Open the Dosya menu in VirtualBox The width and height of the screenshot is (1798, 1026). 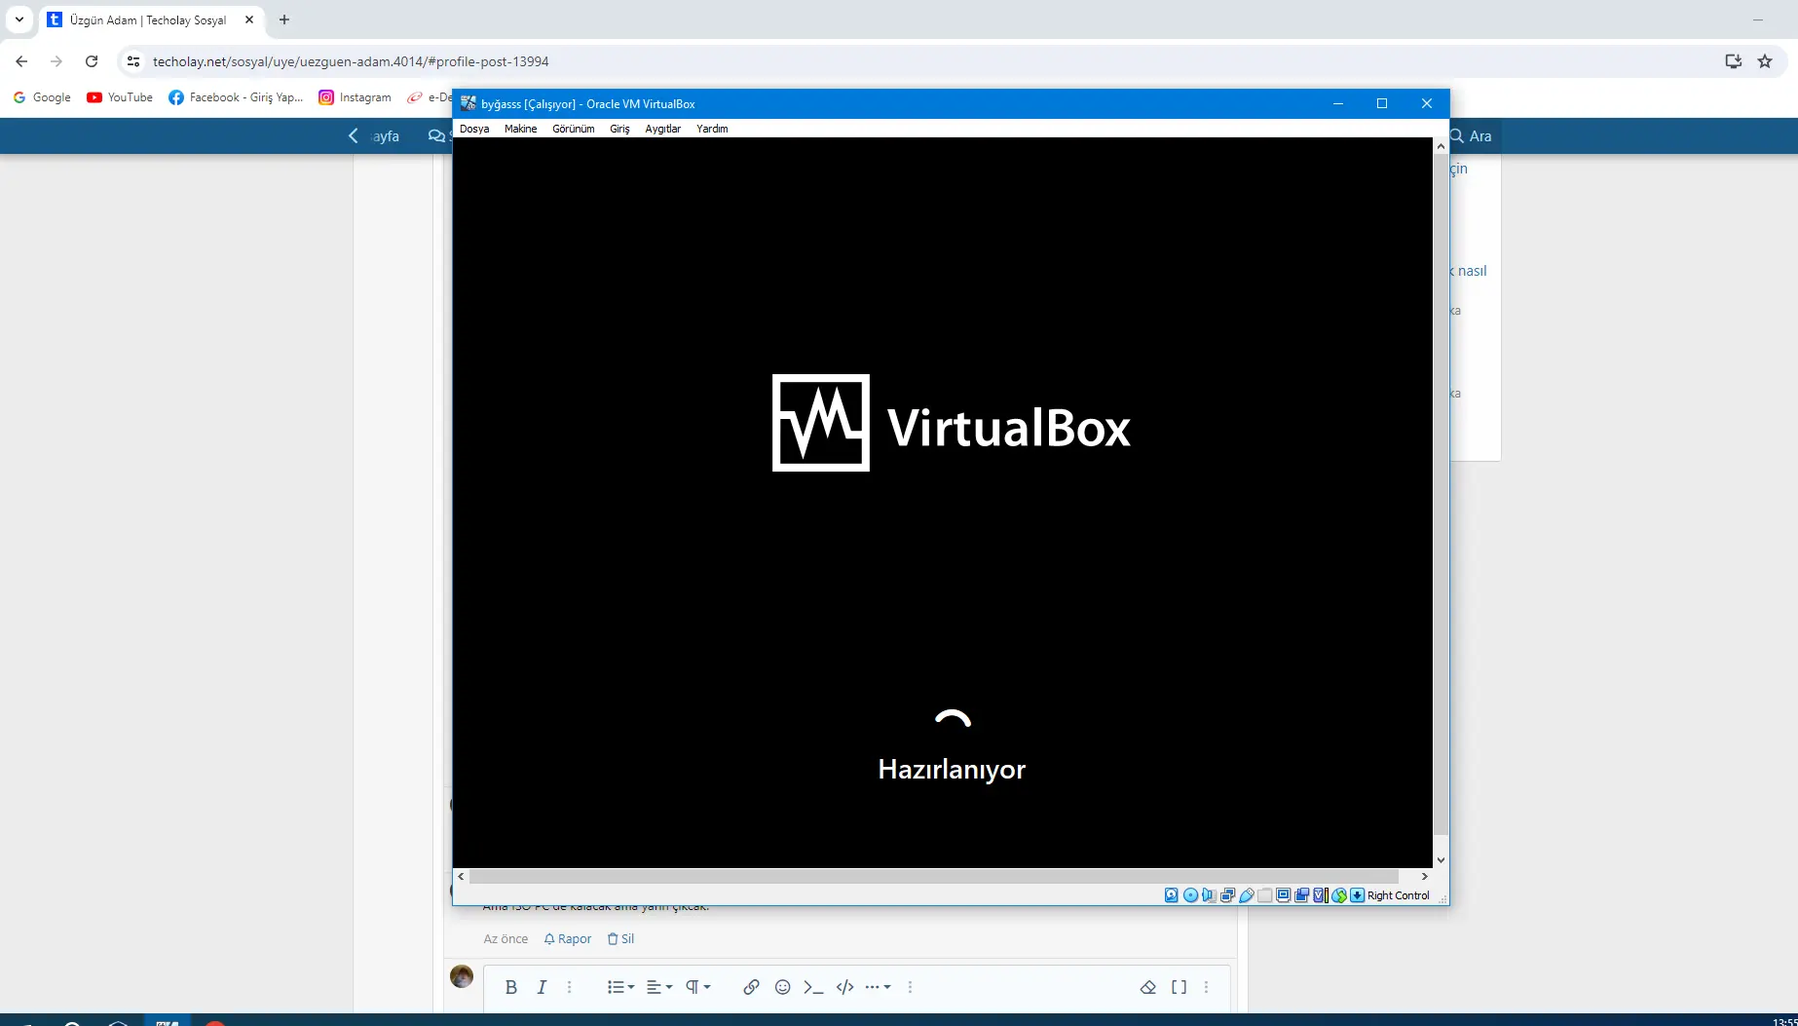coord(474,129)
